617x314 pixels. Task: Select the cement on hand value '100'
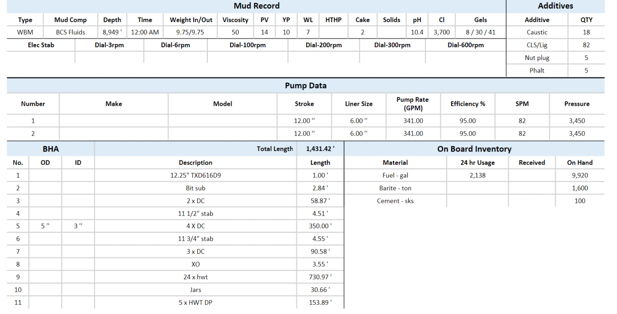(x=580, y=201)
